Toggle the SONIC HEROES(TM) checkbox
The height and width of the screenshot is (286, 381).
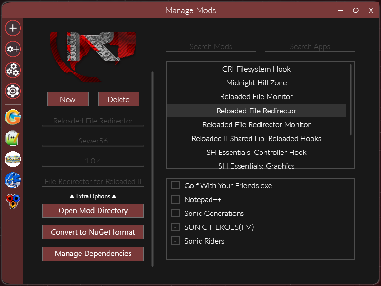click(x=175, y=227)
